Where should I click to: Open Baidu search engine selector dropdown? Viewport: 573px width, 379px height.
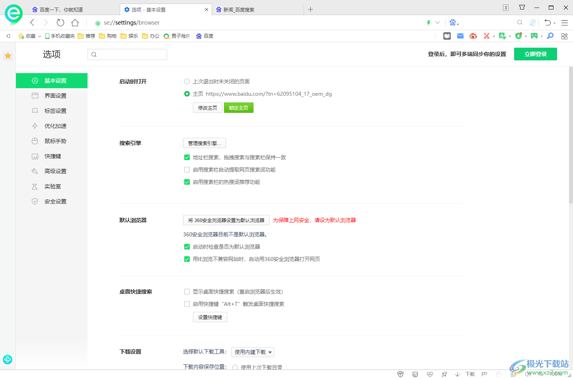coord(454,23)
